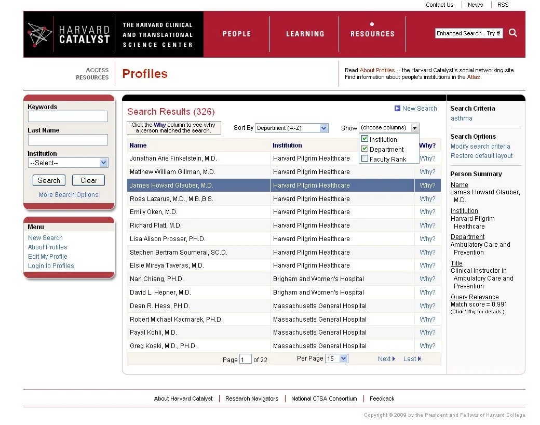The image size is (540, 425).
Task: Click the Last page arrow icon
Action: [x=419, y=359]
